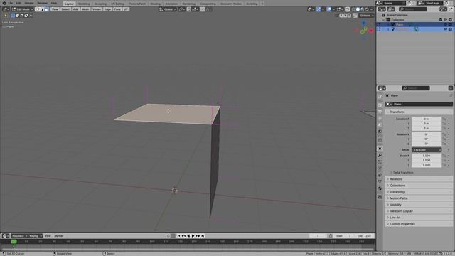Toggle X-ray view button

click(x=348, y=9)
